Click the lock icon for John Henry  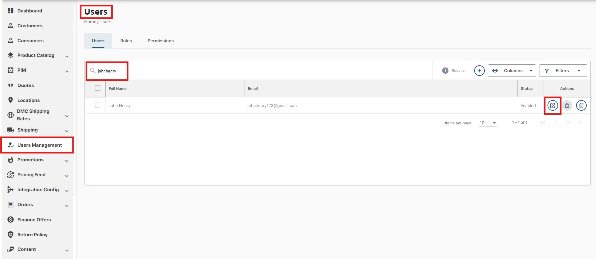(x=567, y=106)
